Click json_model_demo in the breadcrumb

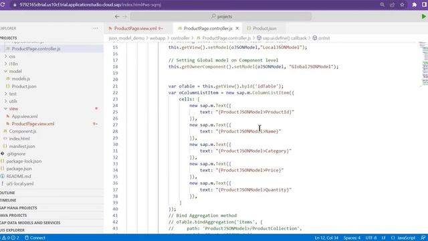[126, 38]
